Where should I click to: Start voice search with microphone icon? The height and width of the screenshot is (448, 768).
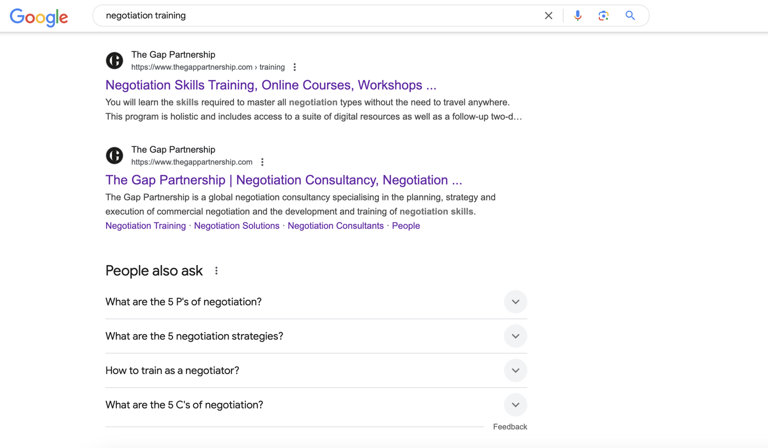pos(578,16)
